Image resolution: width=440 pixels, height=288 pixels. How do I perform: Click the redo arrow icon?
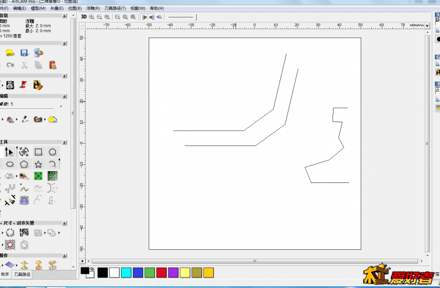pos(10,65)
